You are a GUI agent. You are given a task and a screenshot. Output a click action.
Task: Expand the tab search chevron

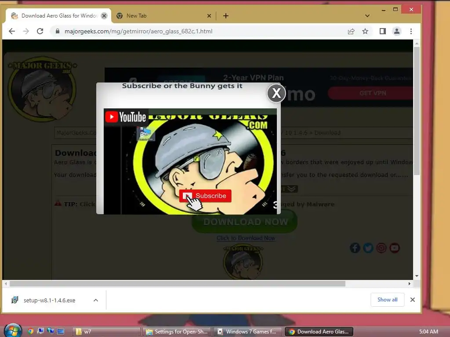[x=367, y=16]
